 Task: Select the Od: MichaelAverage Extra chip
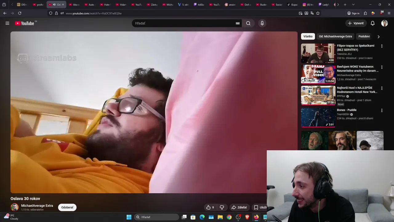(336, 36)
